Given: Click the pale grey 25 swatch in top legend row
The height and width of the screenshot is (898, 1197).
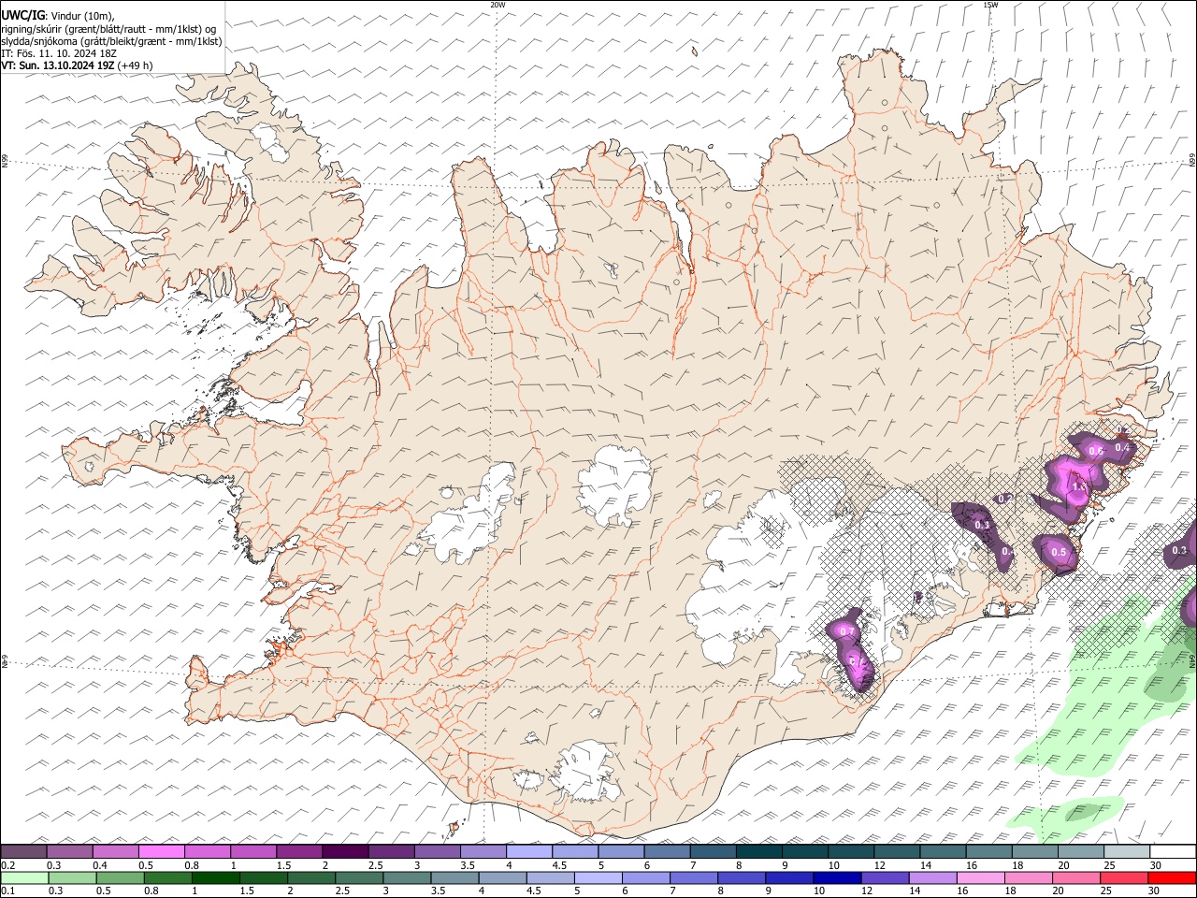Looking at the screenshot, I should [1127, 852].
